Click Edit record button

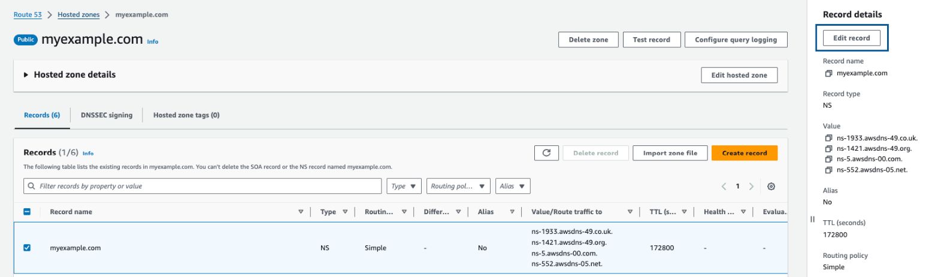point(852,38)
